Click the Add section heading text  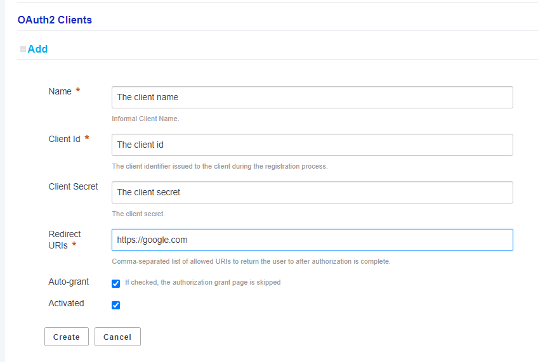(37, 49)
